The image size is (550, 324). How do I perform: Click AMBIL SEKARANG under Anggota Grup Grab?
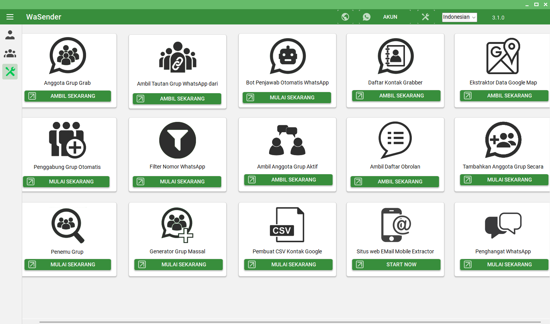pyautogui.click(x=68, y=96)
